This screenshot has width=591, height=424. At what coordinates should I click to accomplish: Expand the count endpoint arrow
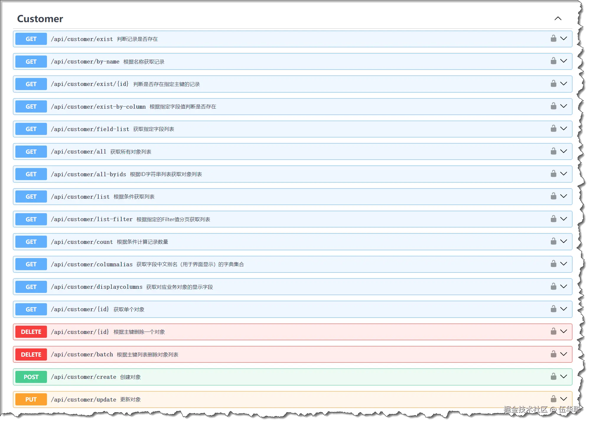[x=564, y=242]
